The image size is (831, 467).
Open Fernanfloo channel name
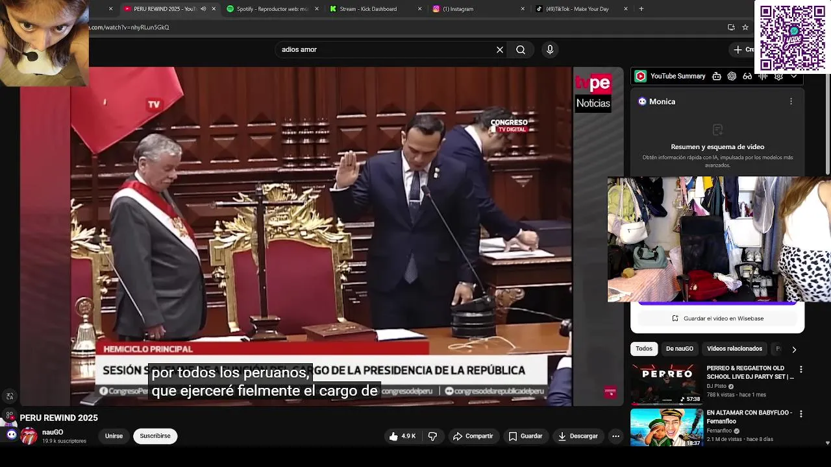(x=720, y=431)
